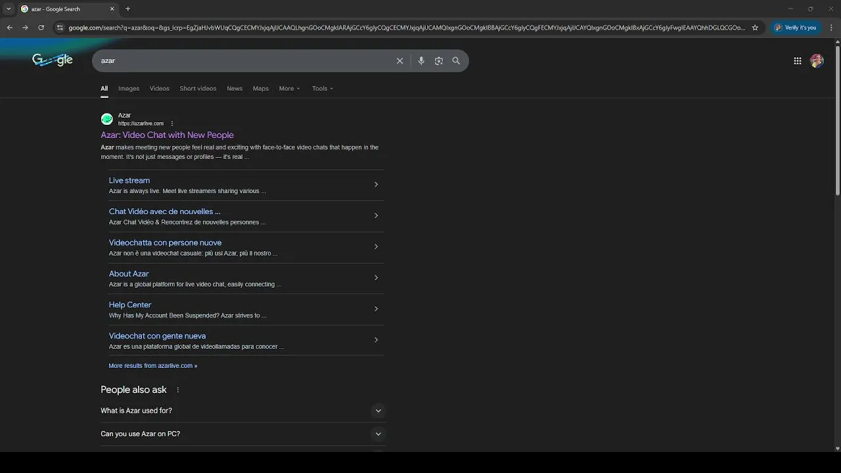Open the Google account profile picture
The height and width of the screenshot is (473, 841).
point(817,61)
